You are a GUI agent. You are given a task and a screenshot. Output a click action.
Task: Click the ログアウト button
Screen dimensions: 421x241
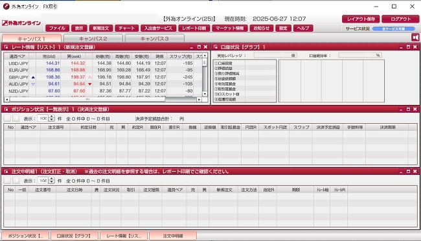[x=400, y=19]
